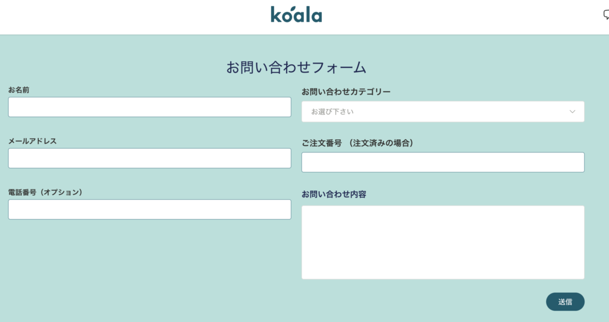Click the dropdown chevron arrow icon
The width and height of the screenshot is (609, 322).
click(x=572, y=111)
